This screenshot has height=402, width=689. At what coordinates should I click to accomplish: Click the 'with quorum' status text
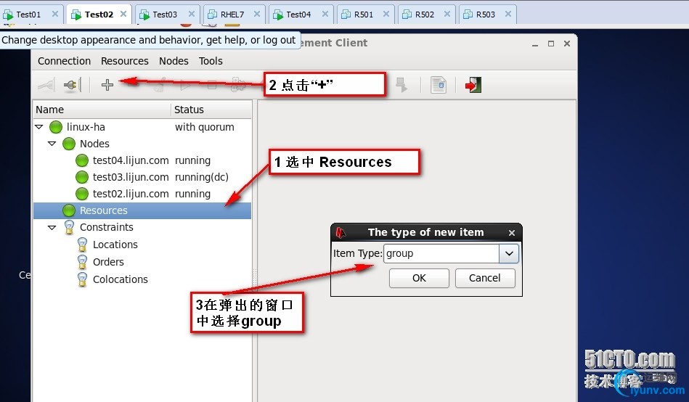[204, 127]
